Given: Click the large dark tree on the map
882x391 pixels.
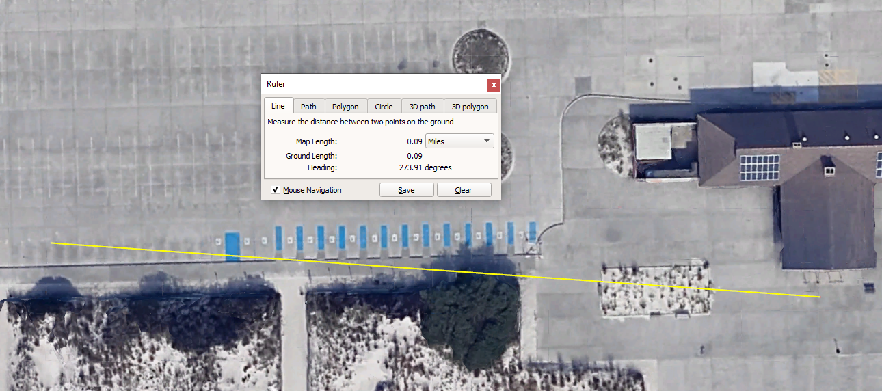Looking at the screenshot, I should [x=470, y=314].
